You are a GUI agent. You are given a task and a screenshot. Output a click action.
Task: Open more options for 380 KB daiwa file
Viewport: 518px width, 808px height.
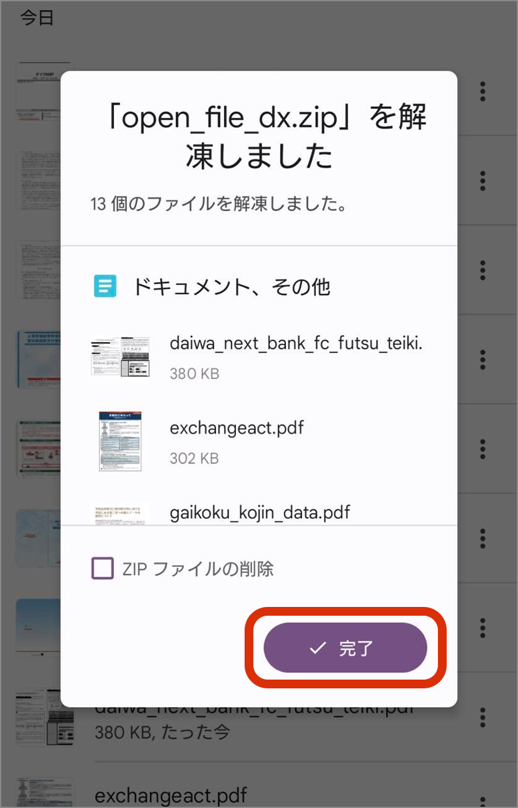pos(482,716)
